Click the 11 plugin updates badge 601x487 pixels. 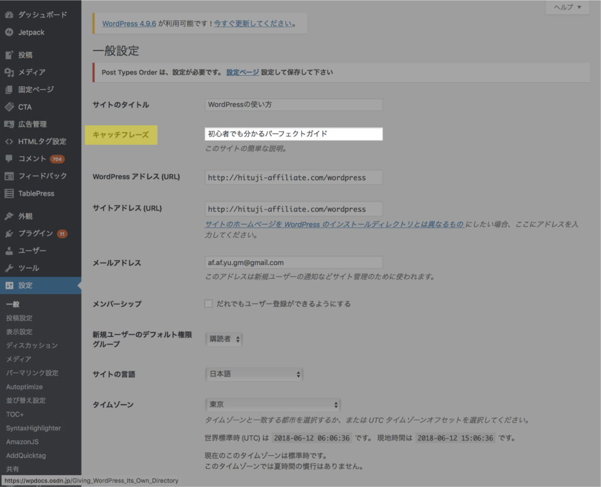pos(62,234)
